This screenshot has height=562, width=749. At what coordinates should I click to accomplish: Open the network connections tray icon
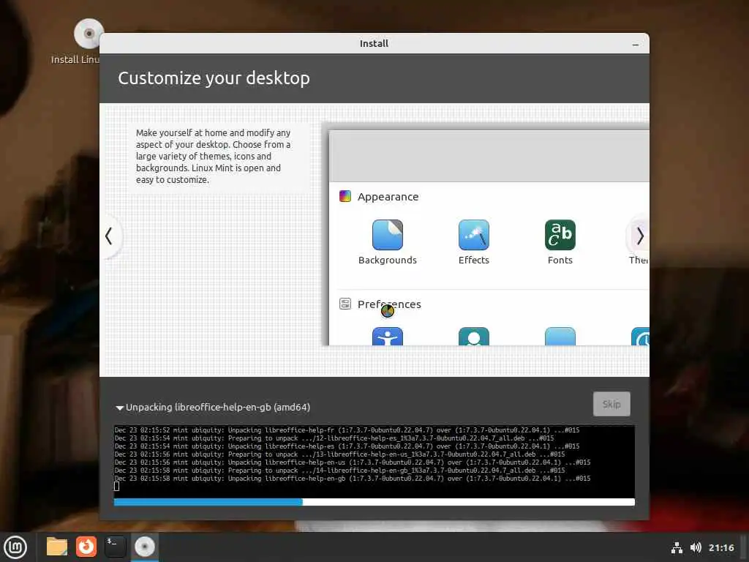pos(677,547)
